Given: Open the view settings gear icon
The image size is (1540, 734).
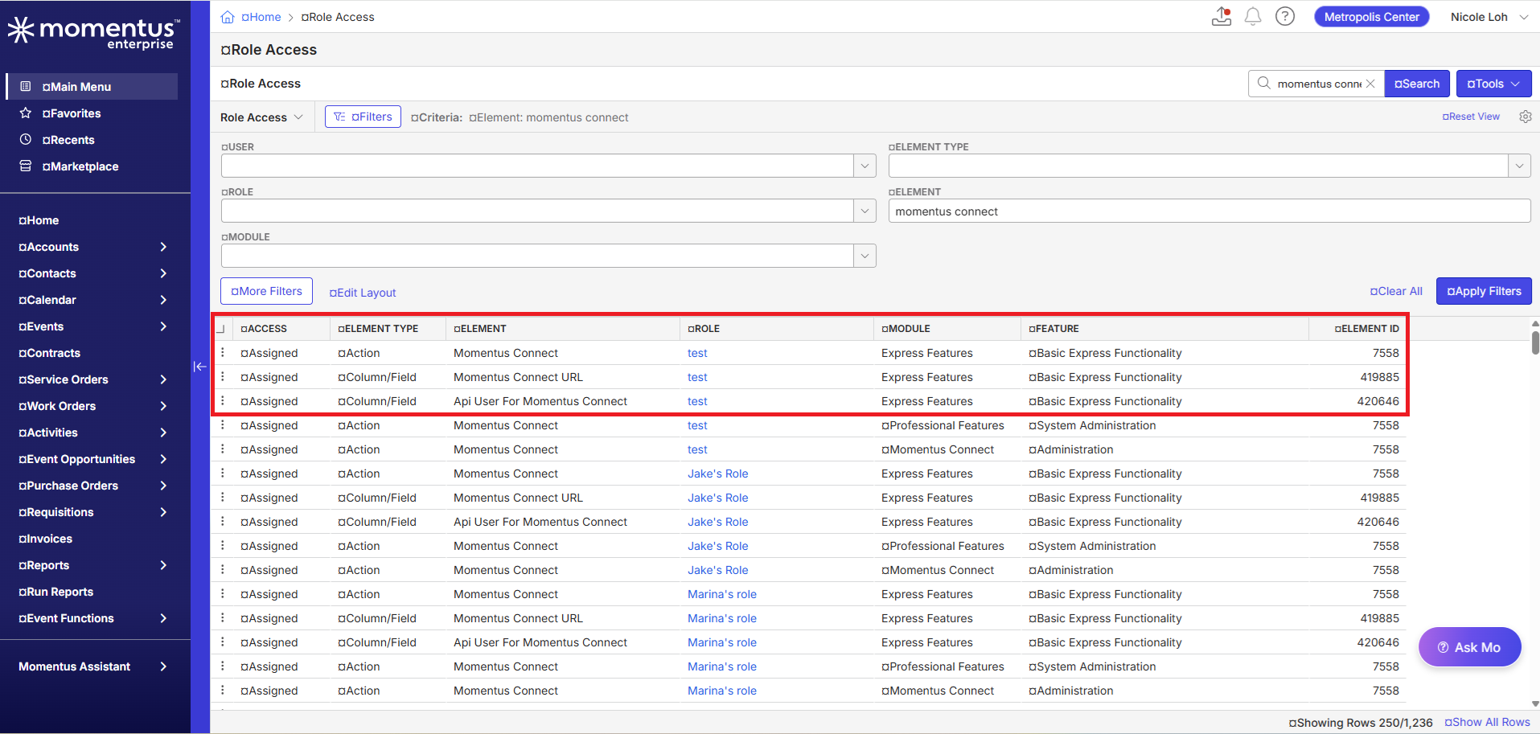Looking at the screenshot, I should coord(1525,117).
